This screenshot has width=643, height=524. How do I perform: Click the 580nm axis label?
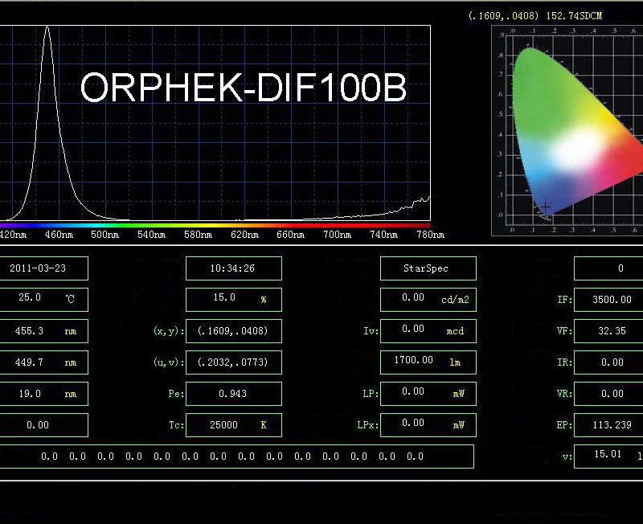point(198,235)
